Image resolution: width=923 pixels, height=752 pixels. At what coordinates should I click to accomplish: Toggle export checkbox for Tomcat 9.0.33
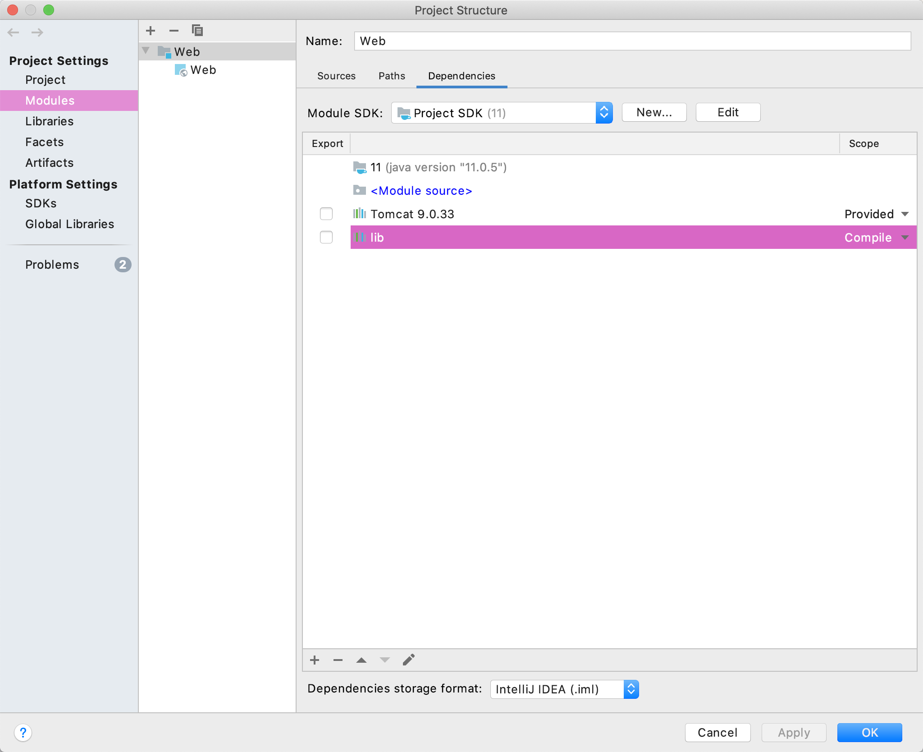pyautogui.click(x=326, y=214)
